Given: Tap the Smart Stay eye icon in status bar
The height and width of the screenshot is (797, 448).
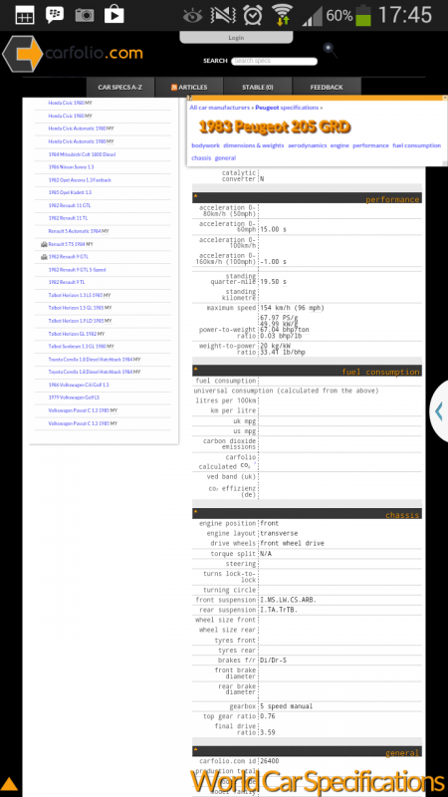Looking at the screenshot, I should (193, 16).
